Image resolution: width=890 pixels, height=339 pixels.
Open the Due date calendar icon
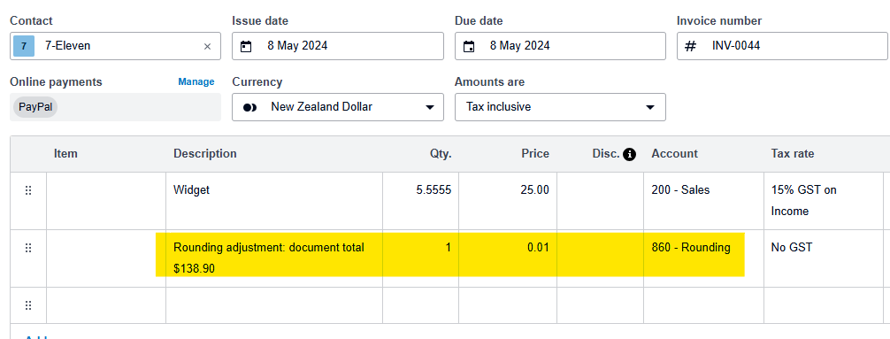click(469, 47)
